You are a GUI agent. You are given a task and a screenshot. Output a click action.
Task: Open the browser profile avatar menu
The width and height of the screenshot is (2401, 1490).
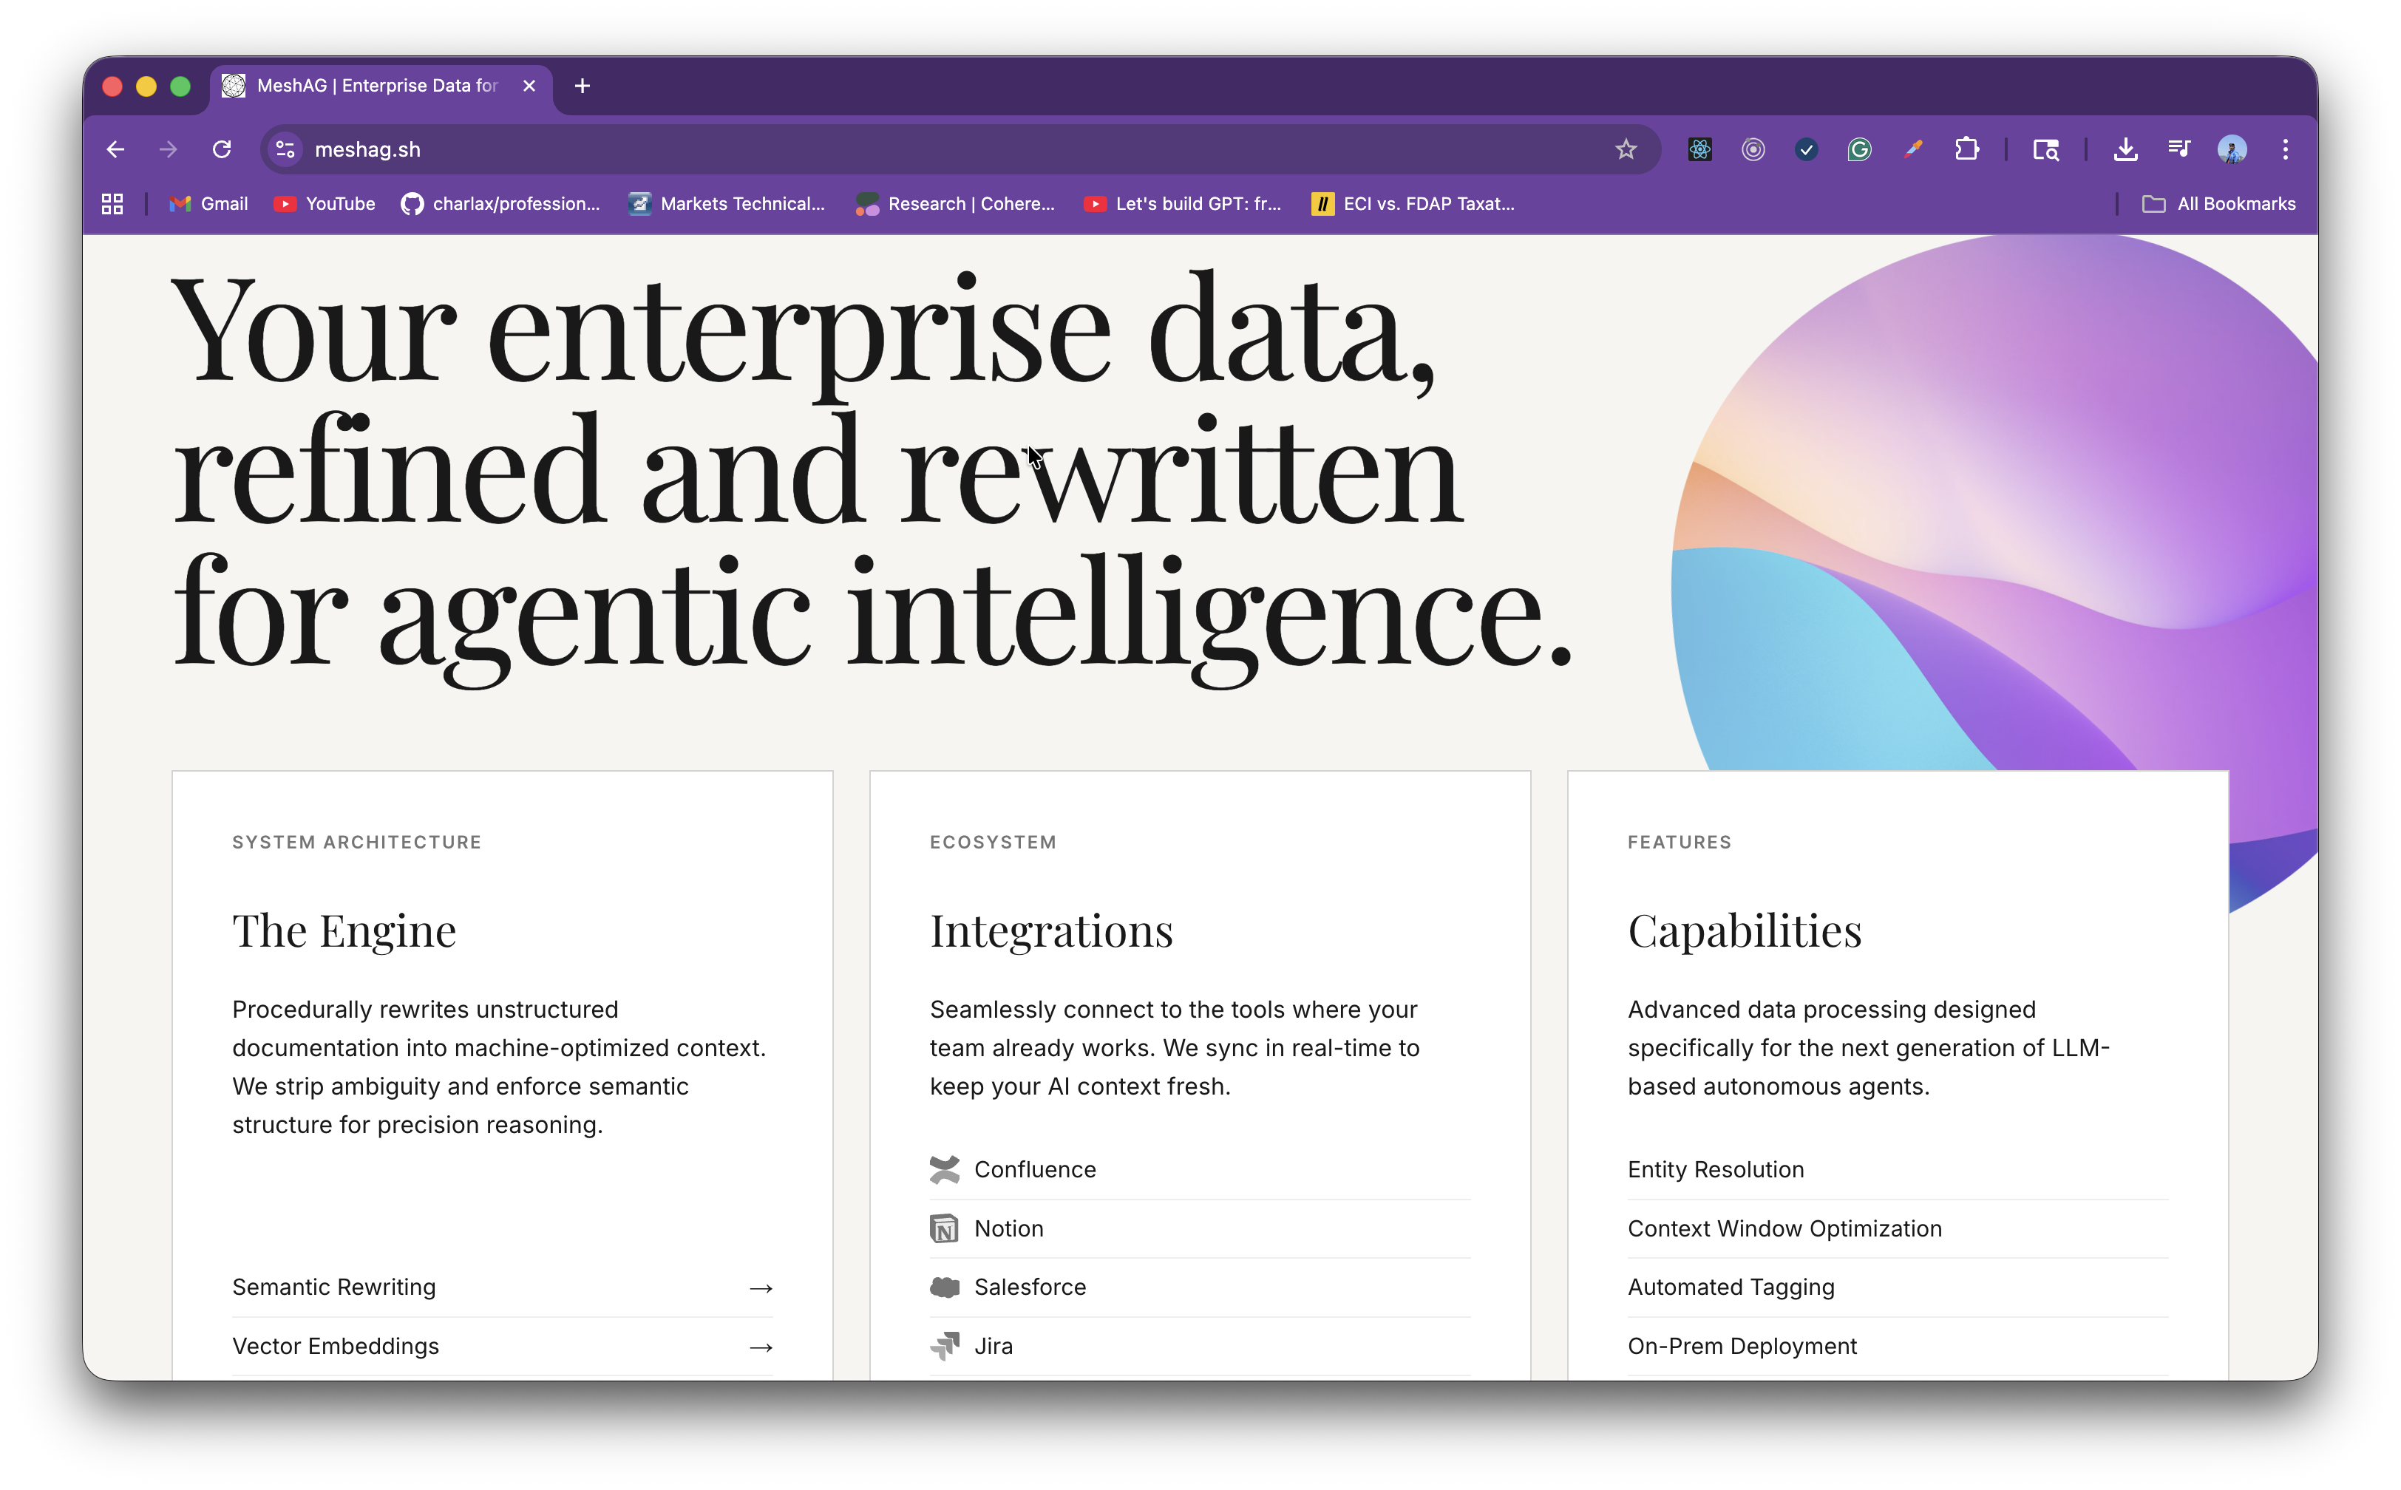[x=2232, y=149]
